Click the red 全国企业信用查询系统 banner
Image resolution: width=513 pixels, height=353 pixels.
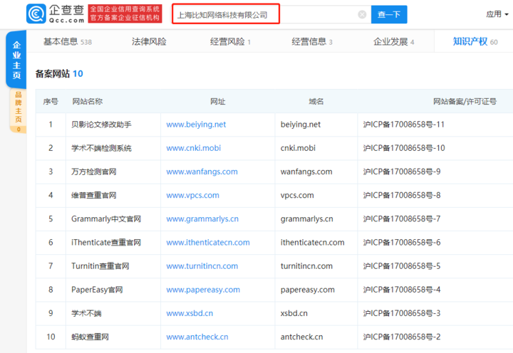point(125,14)
